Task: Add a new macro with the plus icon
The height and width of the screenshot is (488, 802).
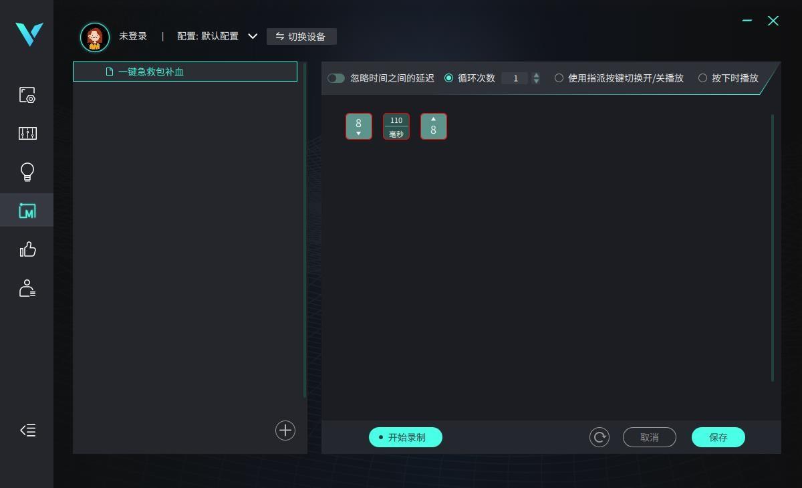Action: [x=285, y=431]
